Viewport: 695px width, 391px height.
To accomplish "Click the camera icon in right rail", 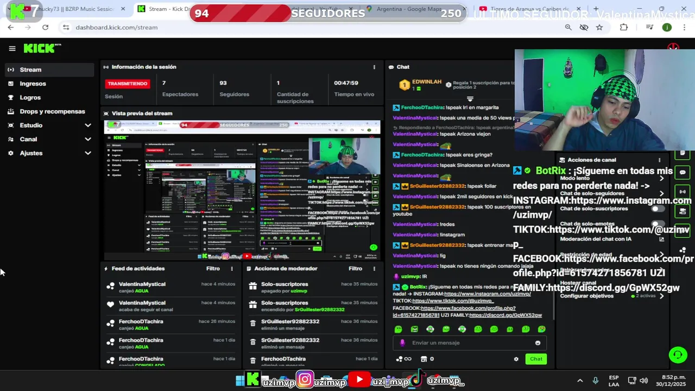I will 683,211.
